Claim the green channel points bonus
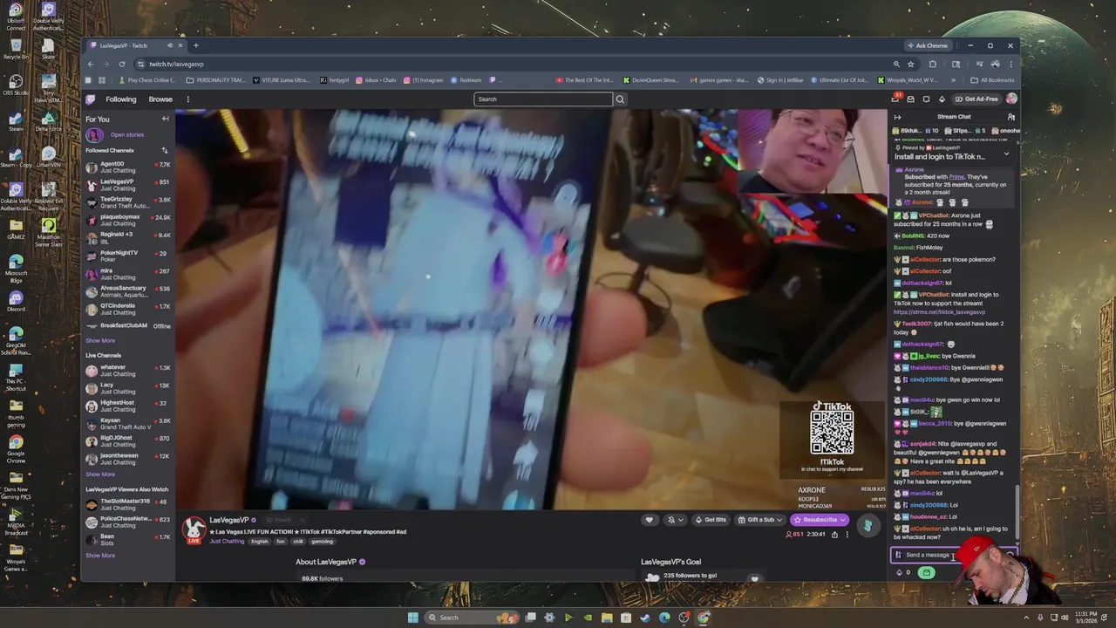 click(927, 573)
